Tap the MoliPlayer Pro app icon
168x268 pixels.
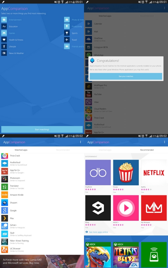(x=89, y=86)
